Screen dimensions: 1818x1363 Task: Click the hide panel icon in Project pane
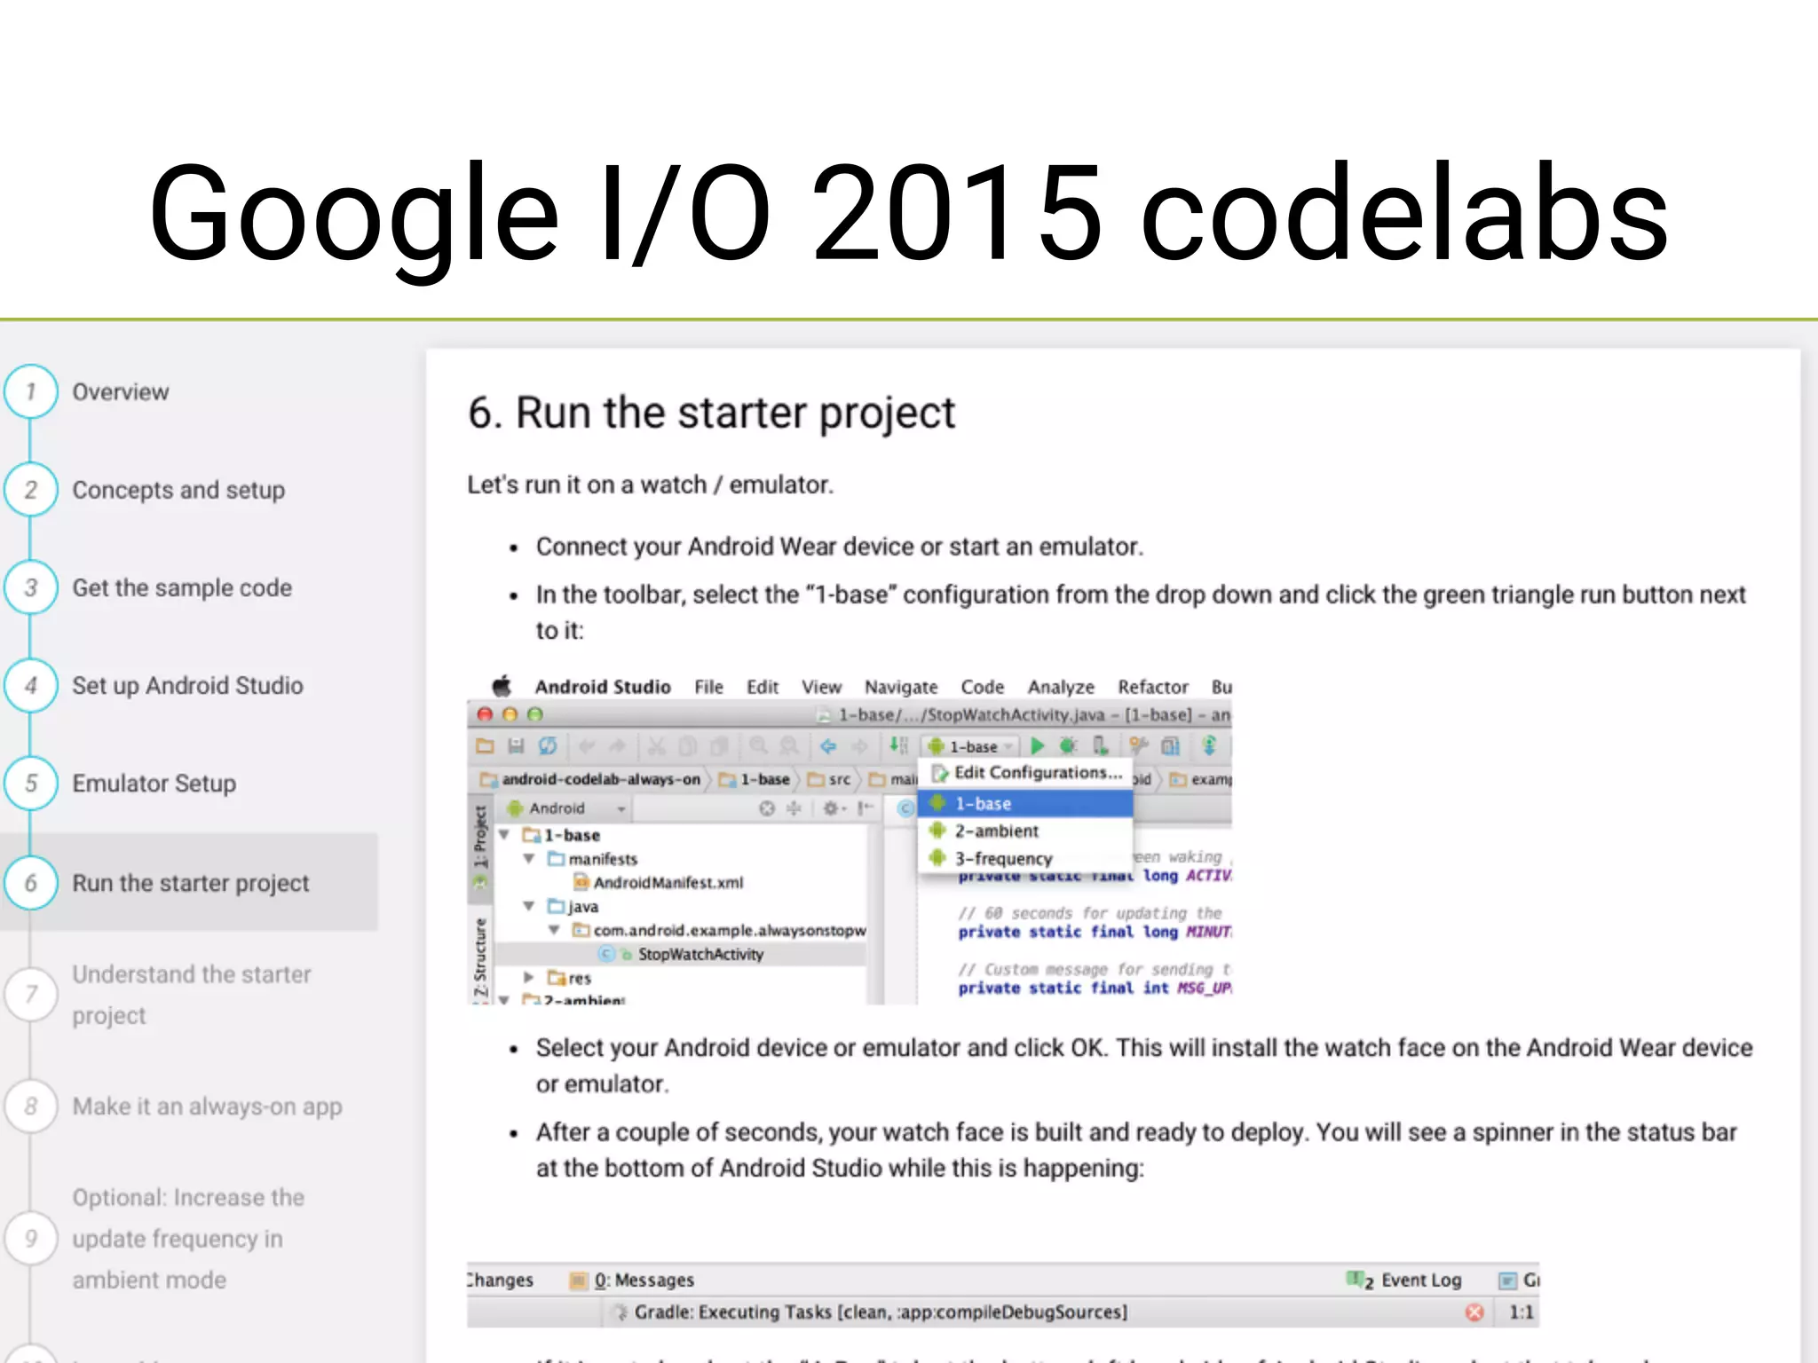[864, 808]
